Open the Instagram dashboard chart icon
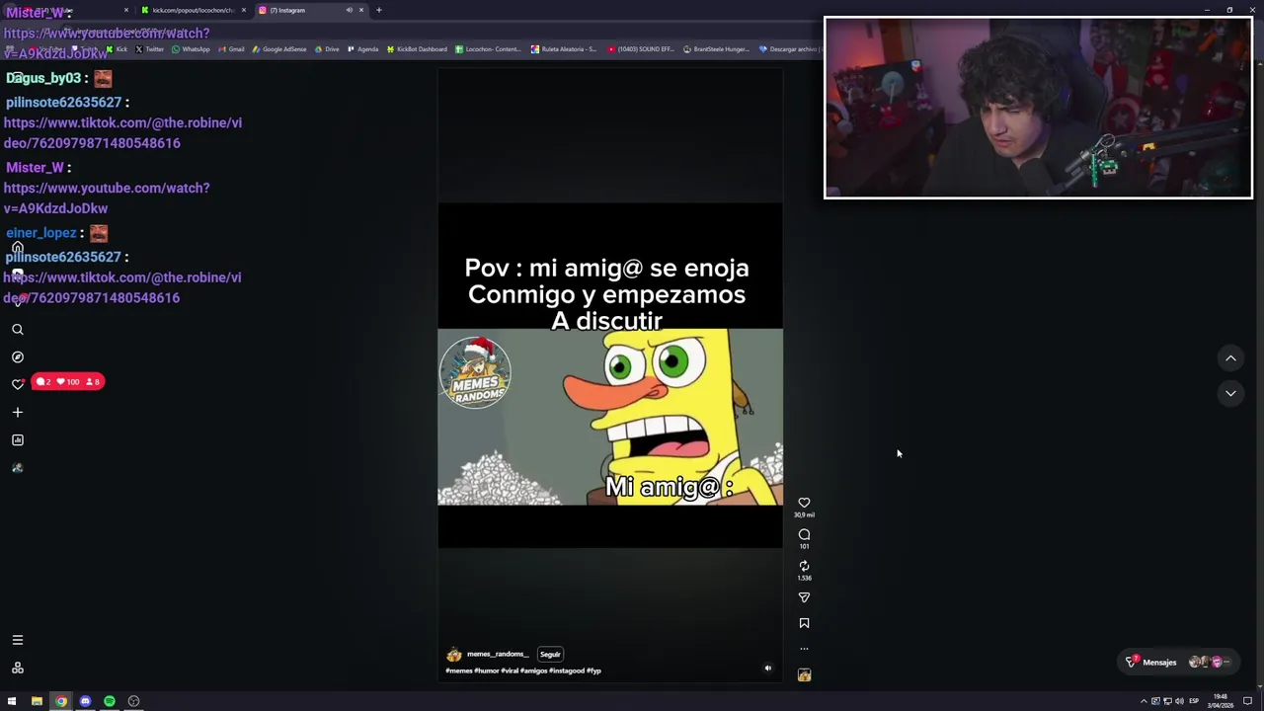Viewport: 1264px width, 711px height. 17,439
